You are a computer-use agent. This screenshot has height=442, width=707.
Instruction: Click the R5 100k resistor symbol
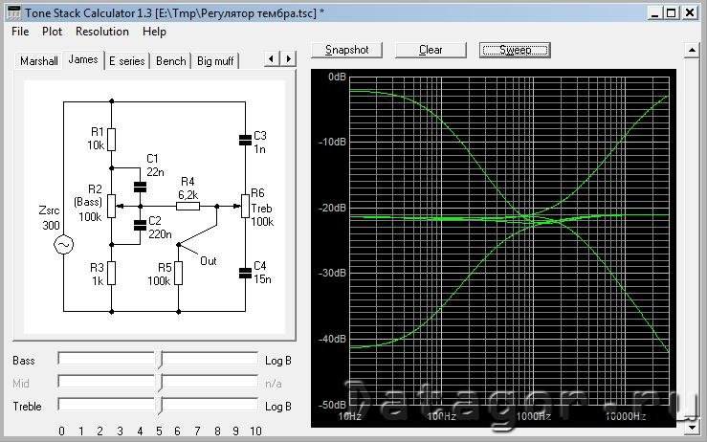(179, 273)
